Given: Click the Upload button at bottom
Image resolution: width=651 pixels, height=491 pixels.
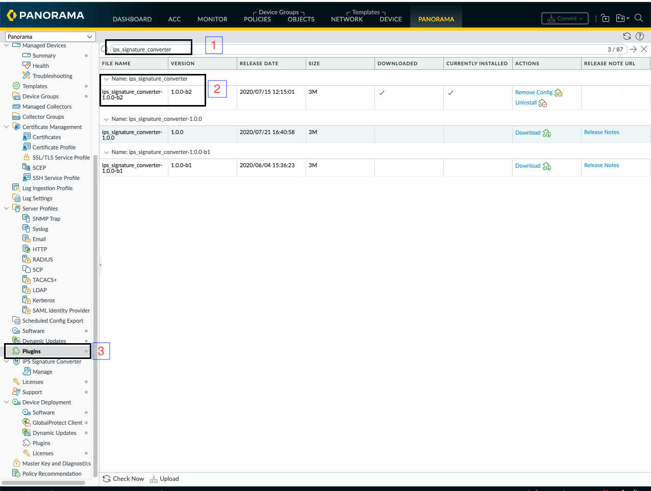Looking at the screenshot, I should (164, 479).
